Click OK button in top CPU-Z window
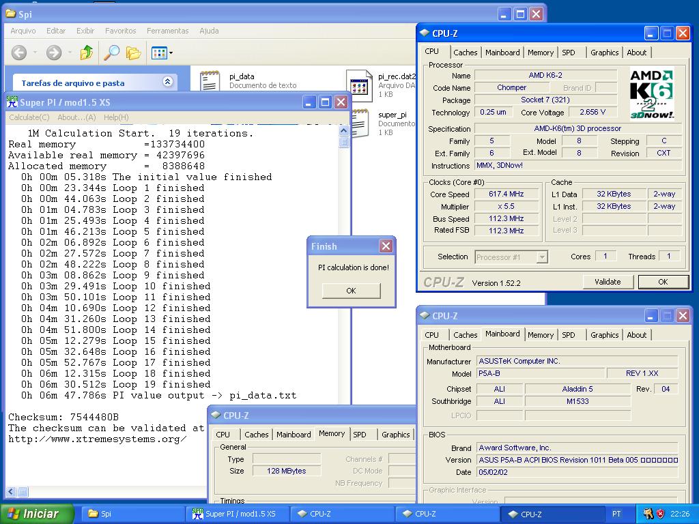The width and height of the screenshot is (699, 524). pyautogui.click(x=663, y=282)
